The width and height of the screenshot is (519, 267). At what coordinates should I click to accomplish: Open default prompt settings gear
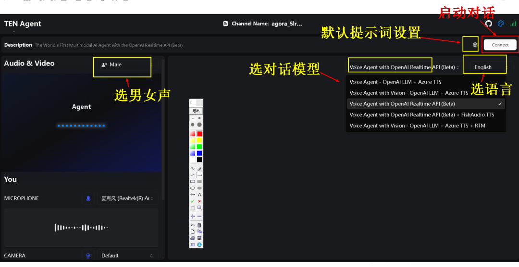click(475, 45)
